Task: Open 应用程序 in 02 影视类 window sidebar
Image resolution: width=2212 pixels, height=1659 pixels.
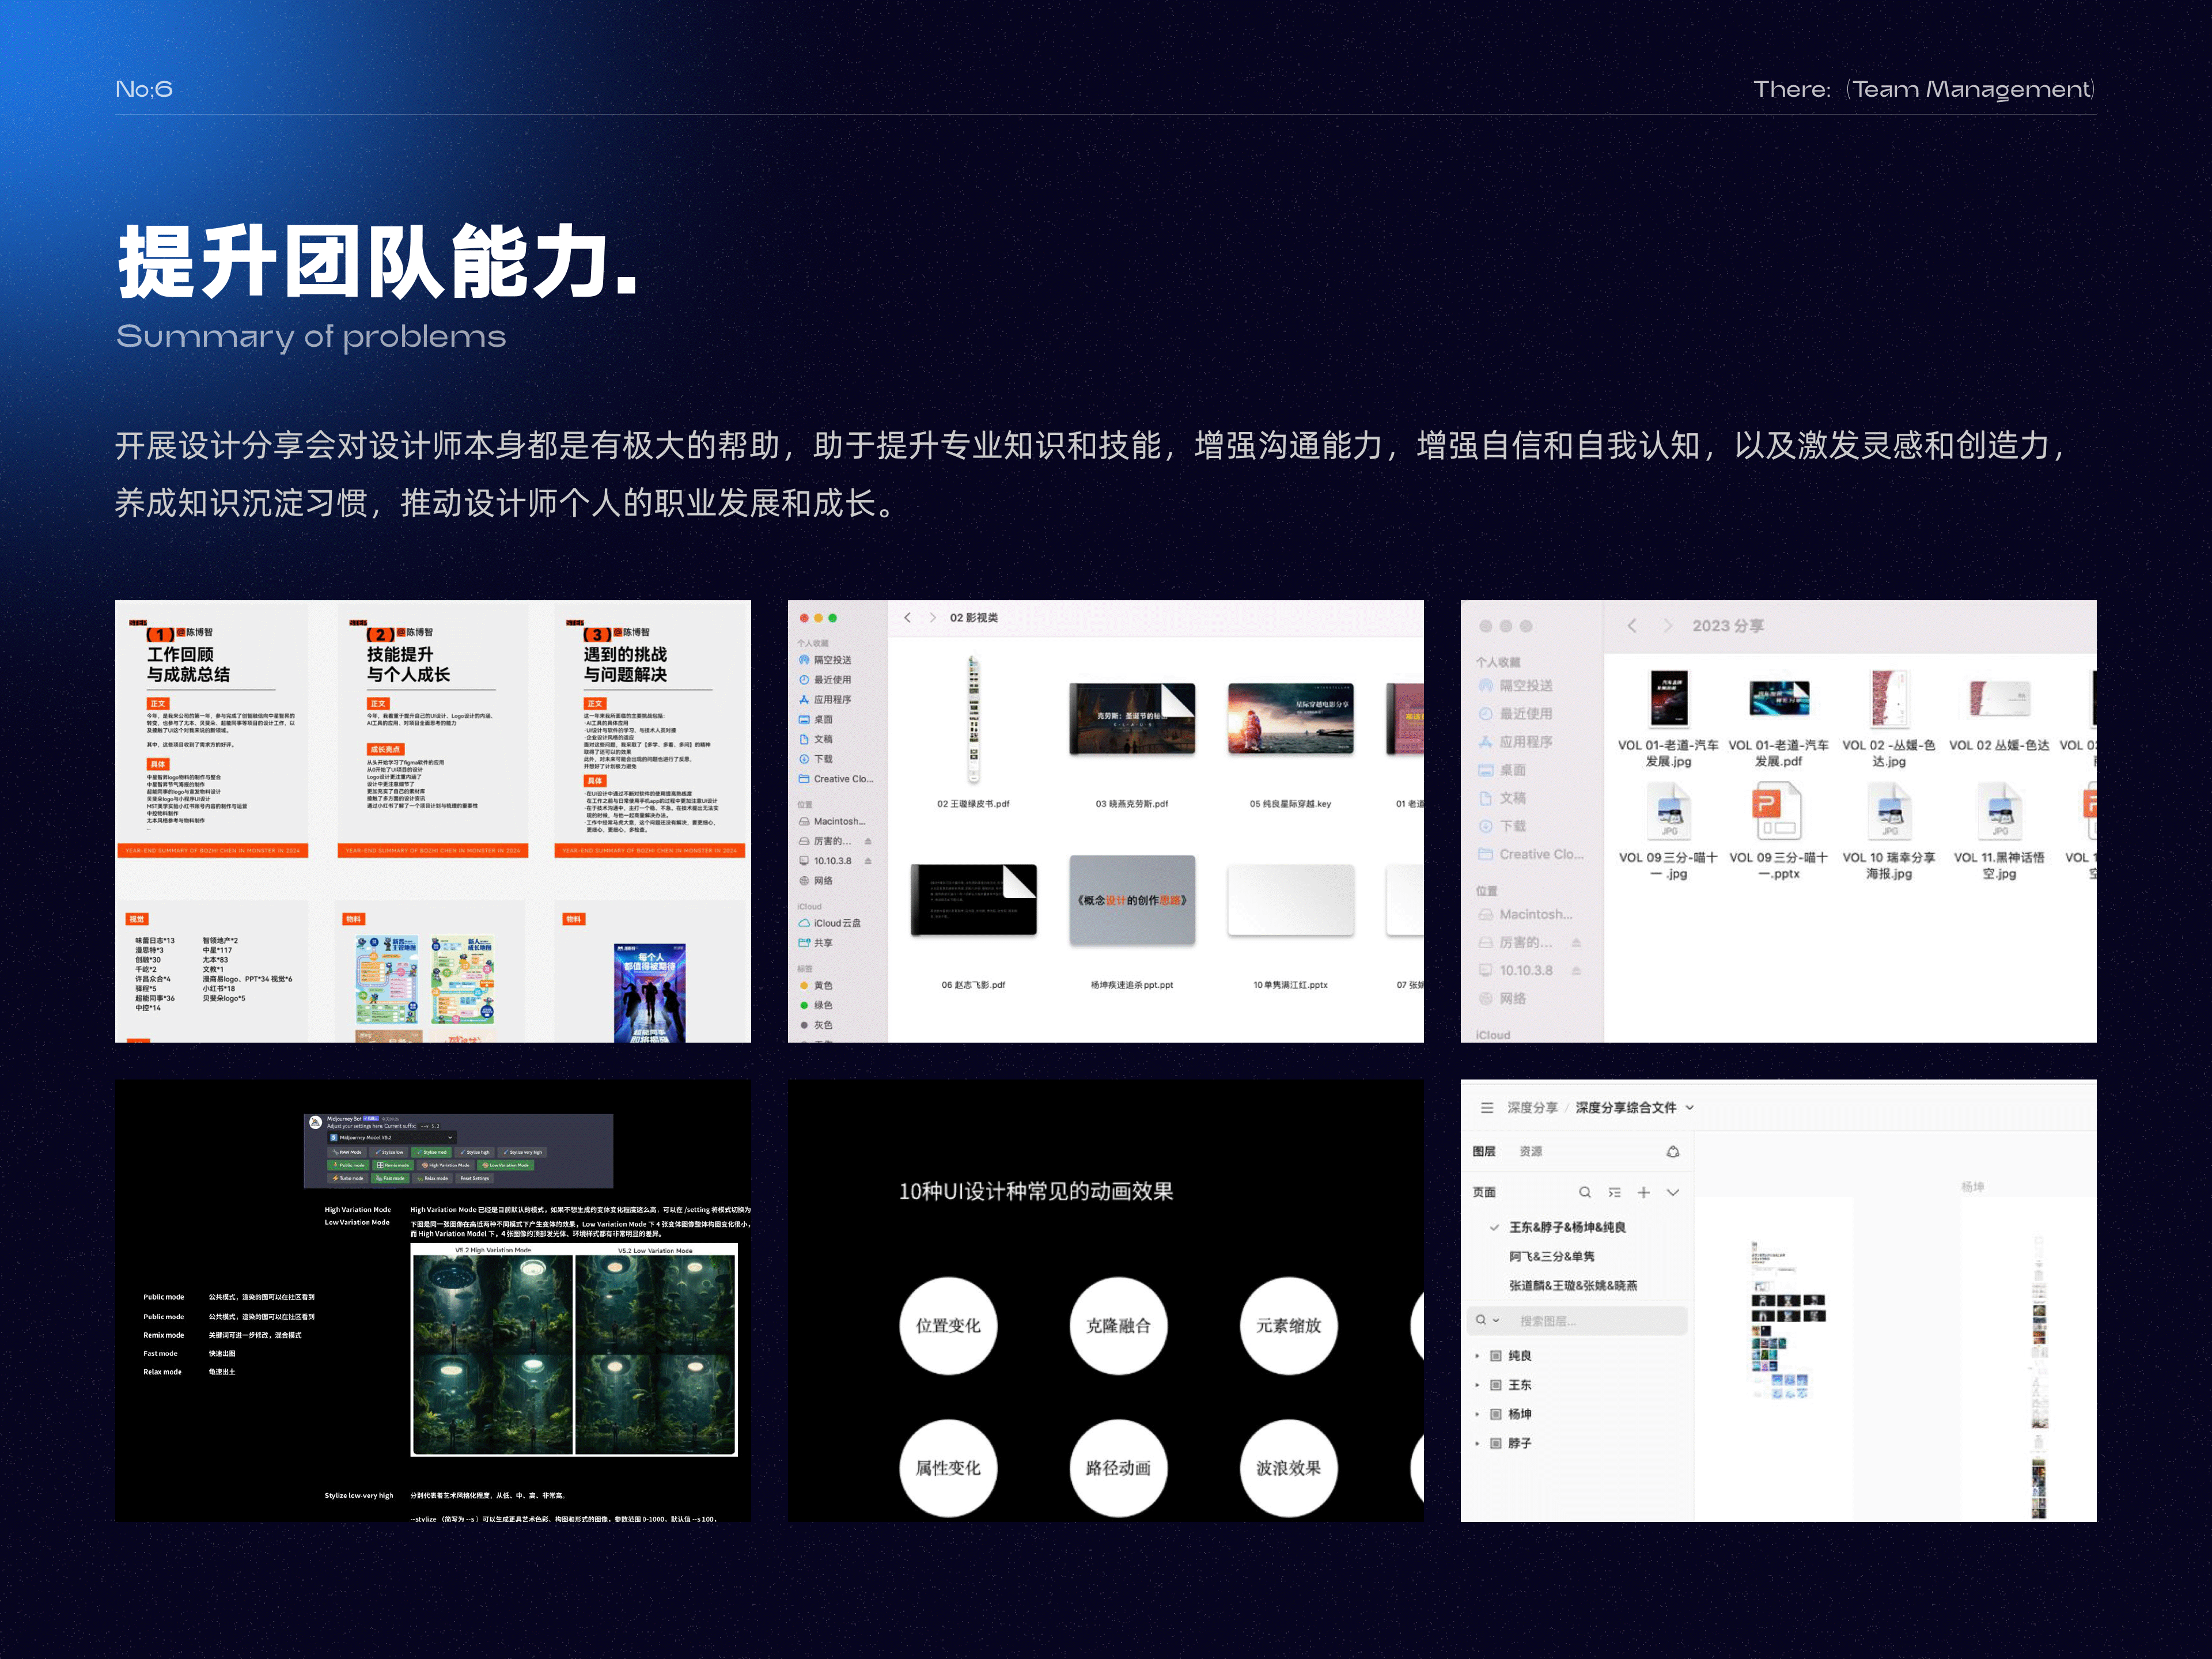Action: pos(825,700)
